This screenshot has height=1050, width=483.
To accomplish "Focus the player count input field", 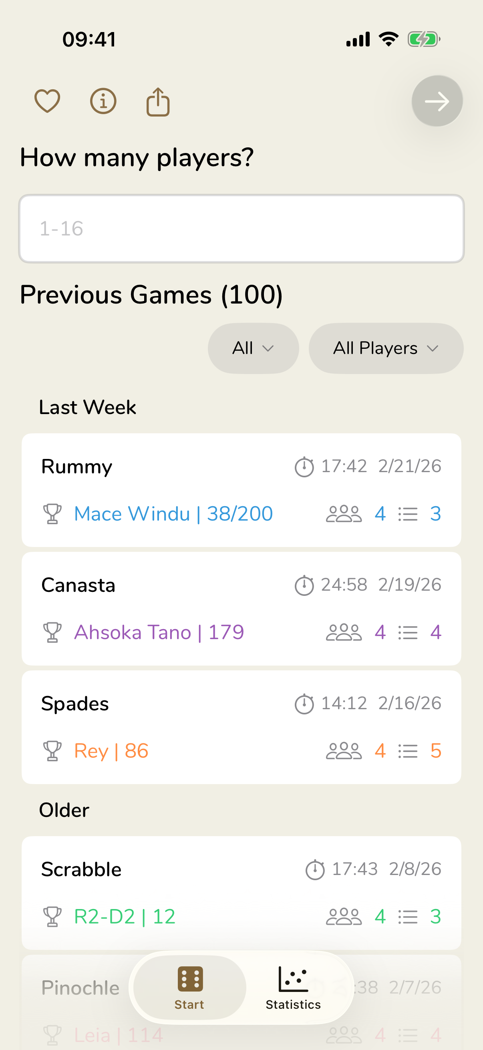I will tap(241, 229).
